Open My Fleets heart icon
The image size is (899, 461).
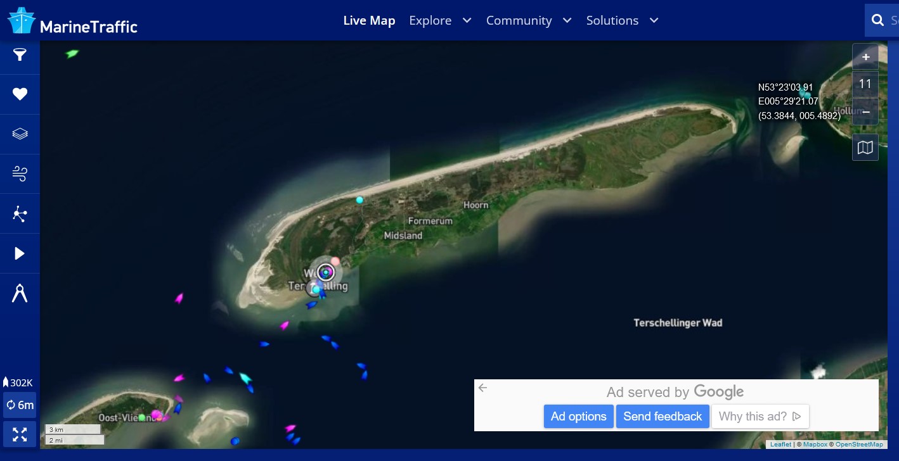pyautogui.click(x=20, y=94)
